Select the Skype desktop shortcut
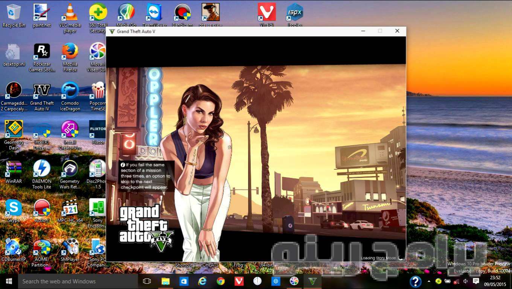Viewport: 512px width, 289px height. [x=14, y=211]
